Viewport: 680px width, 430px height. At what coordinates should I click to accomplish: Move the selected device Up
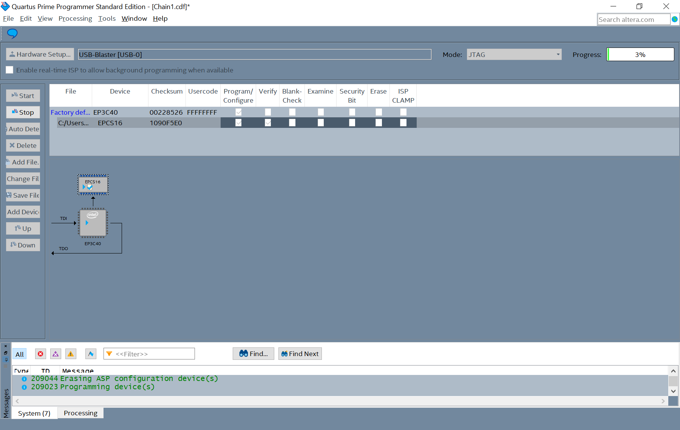(x=23, y=228)
